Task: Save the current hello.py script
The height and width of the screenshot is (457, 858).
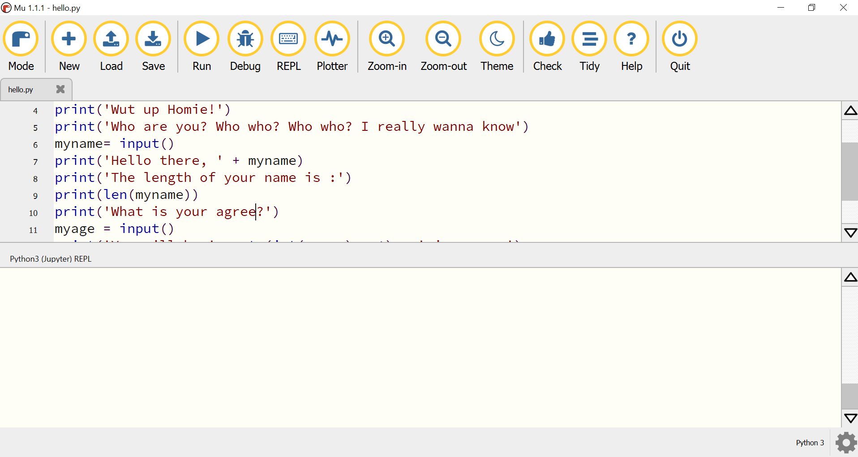Action: click(x=153, y=47)
